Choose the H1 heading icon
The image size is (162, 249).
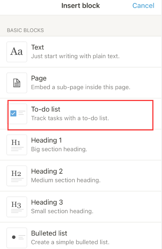pos(17,145)
